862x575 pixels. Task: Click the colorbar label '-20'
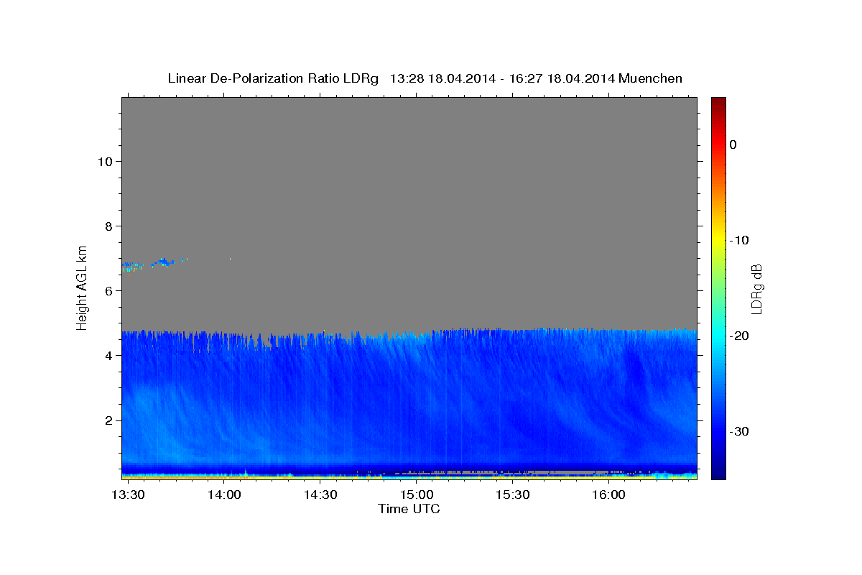coord(739,336)
